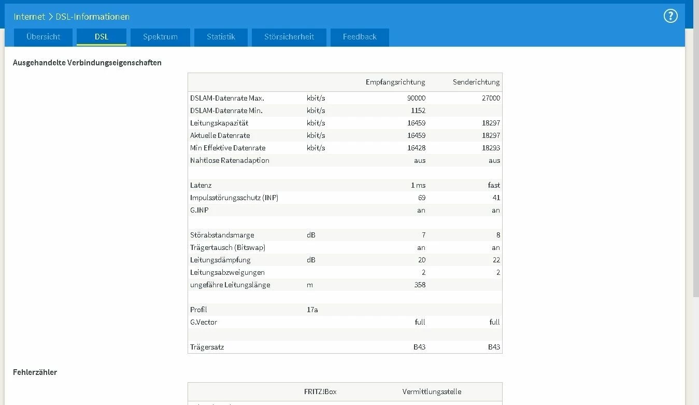The width and height of the screenshot is (699, 405).
Task: Select the Trägertausch (Bitswap) label
Action: (227, 247)
